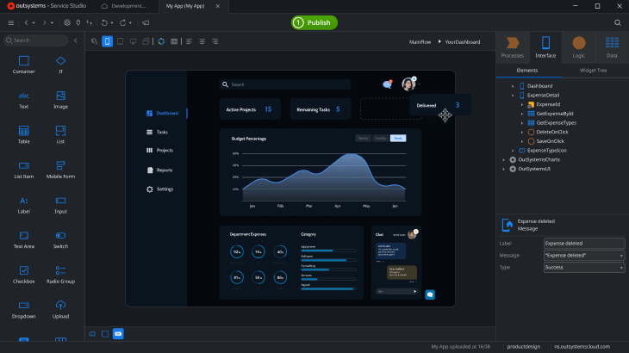Click the green Publish button
Screen dimensions: 629x353
coord(314,23)
